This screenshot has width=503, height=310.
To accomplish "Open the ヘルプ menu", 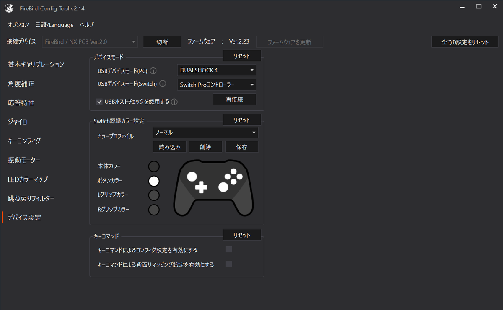I will [x=86, y=25].
